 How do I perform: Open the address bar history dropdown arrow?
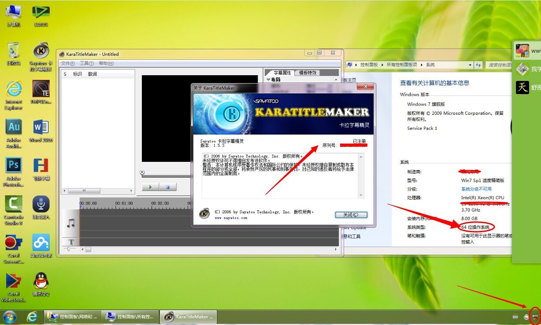tap(470, 65)
